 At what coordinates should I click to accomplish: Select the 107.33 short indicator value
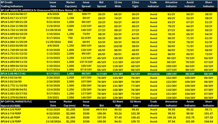208,117
